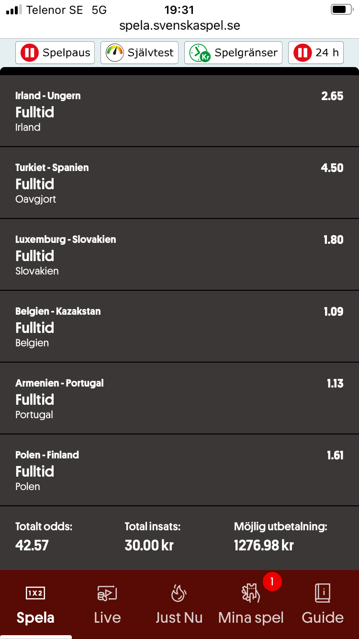Tap the Belgien - Kazakstan bet row
Image resolution: width=359 pixels, height=639 pixels.
179,327
